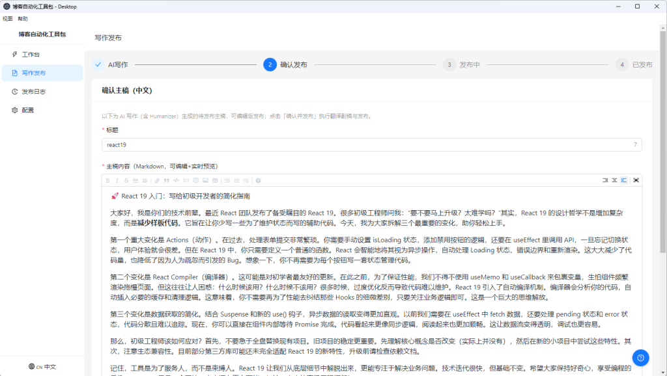
Task: Toggle editor fullscreen mode
Action: (x=636, y=180)
